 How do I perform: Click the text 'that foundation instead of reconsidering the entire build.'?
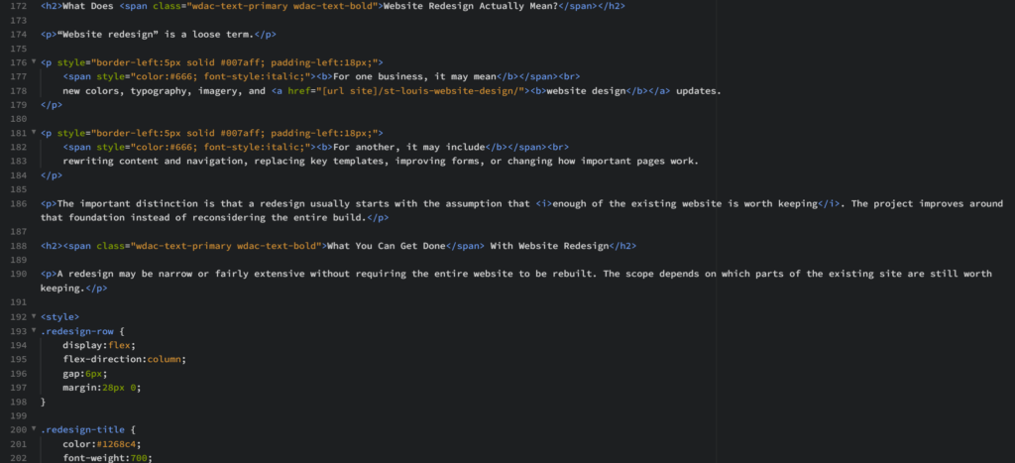point(203,218)
